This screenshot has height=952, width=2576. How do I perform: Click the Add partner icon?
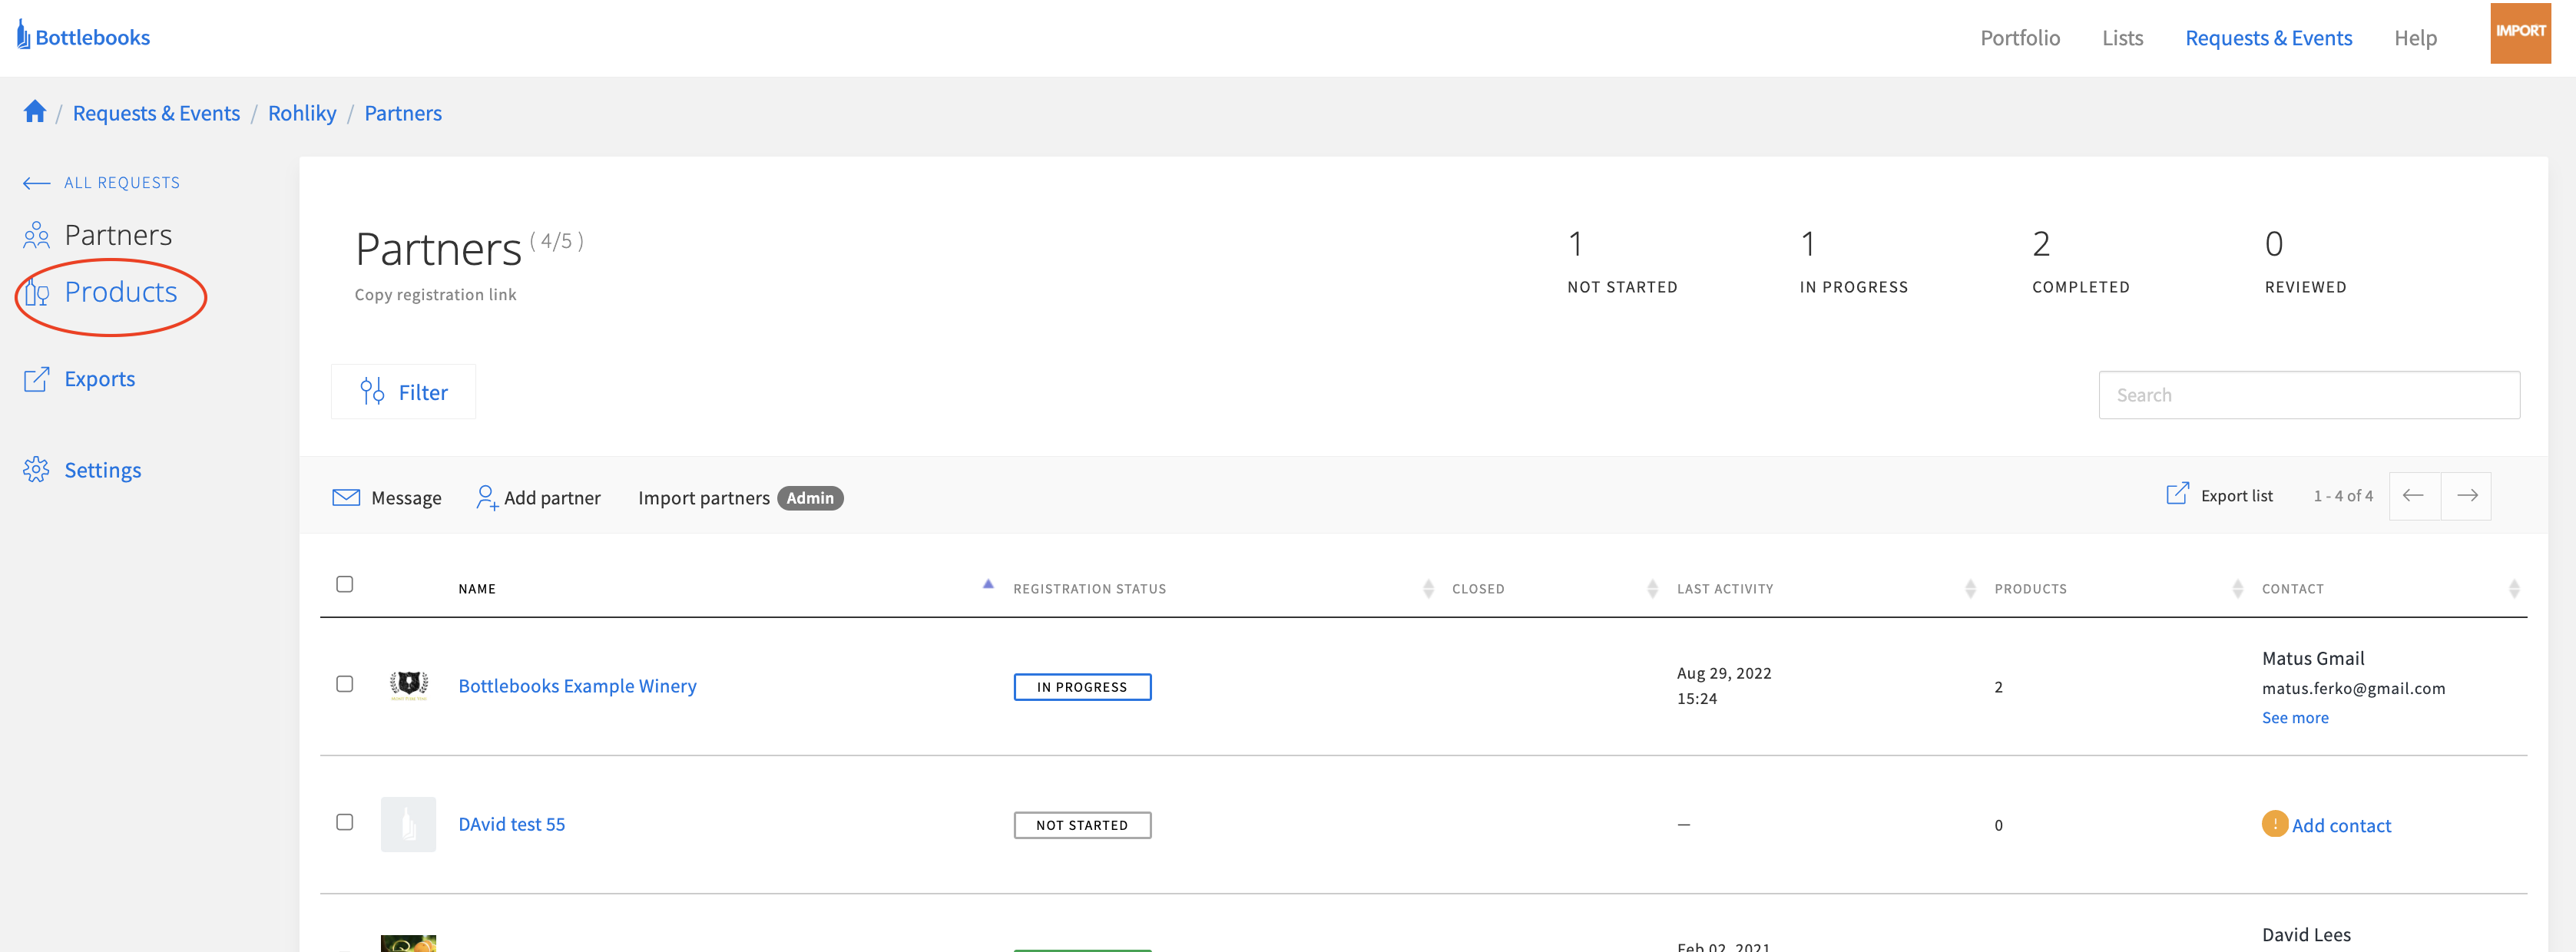click(486, 497)
